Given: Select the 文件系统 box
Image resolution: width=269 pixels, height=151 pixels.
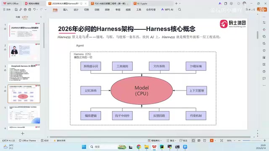Looking at the screenshot, I should [x=159, y=66].
